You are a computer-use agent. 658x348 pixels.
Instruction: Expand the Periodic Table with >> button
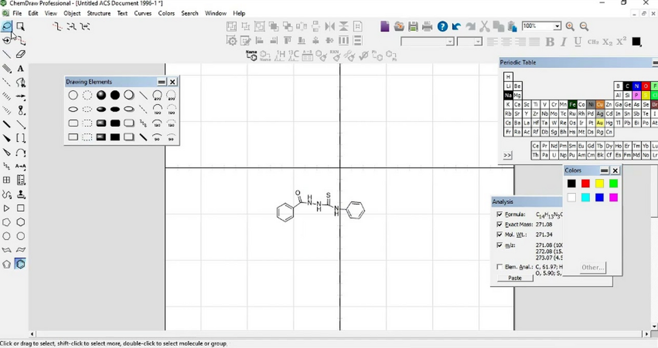click(507, 155)
